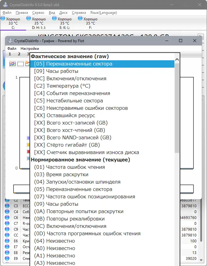The image size is (207, 266).
Task: Select disk C: status tile
Action: (13, 23)
